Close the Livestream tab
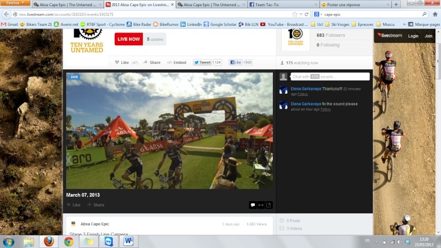 tap(173, 4)
